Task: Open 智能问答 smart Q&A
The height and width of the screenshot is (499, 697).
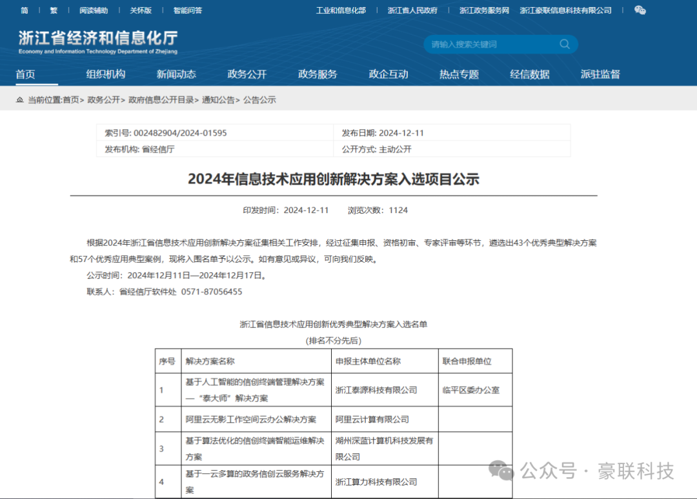Action: (x=188, y=10)
